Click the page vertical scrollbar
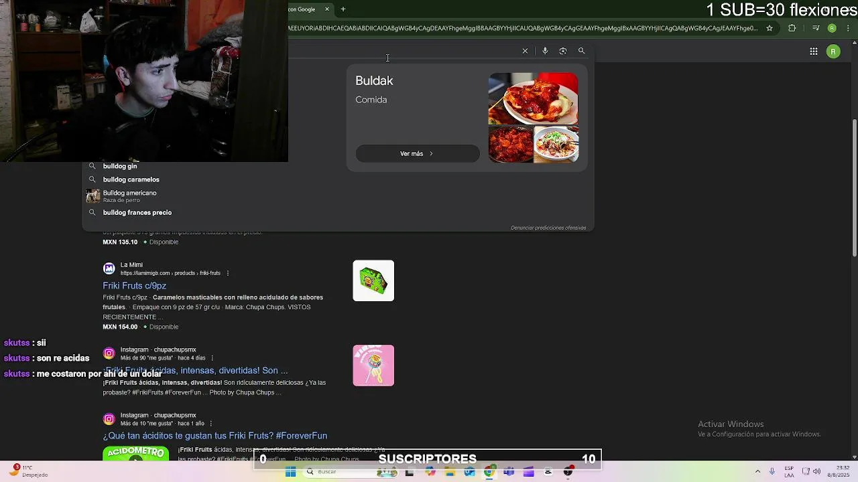 [x=854, y=187]
